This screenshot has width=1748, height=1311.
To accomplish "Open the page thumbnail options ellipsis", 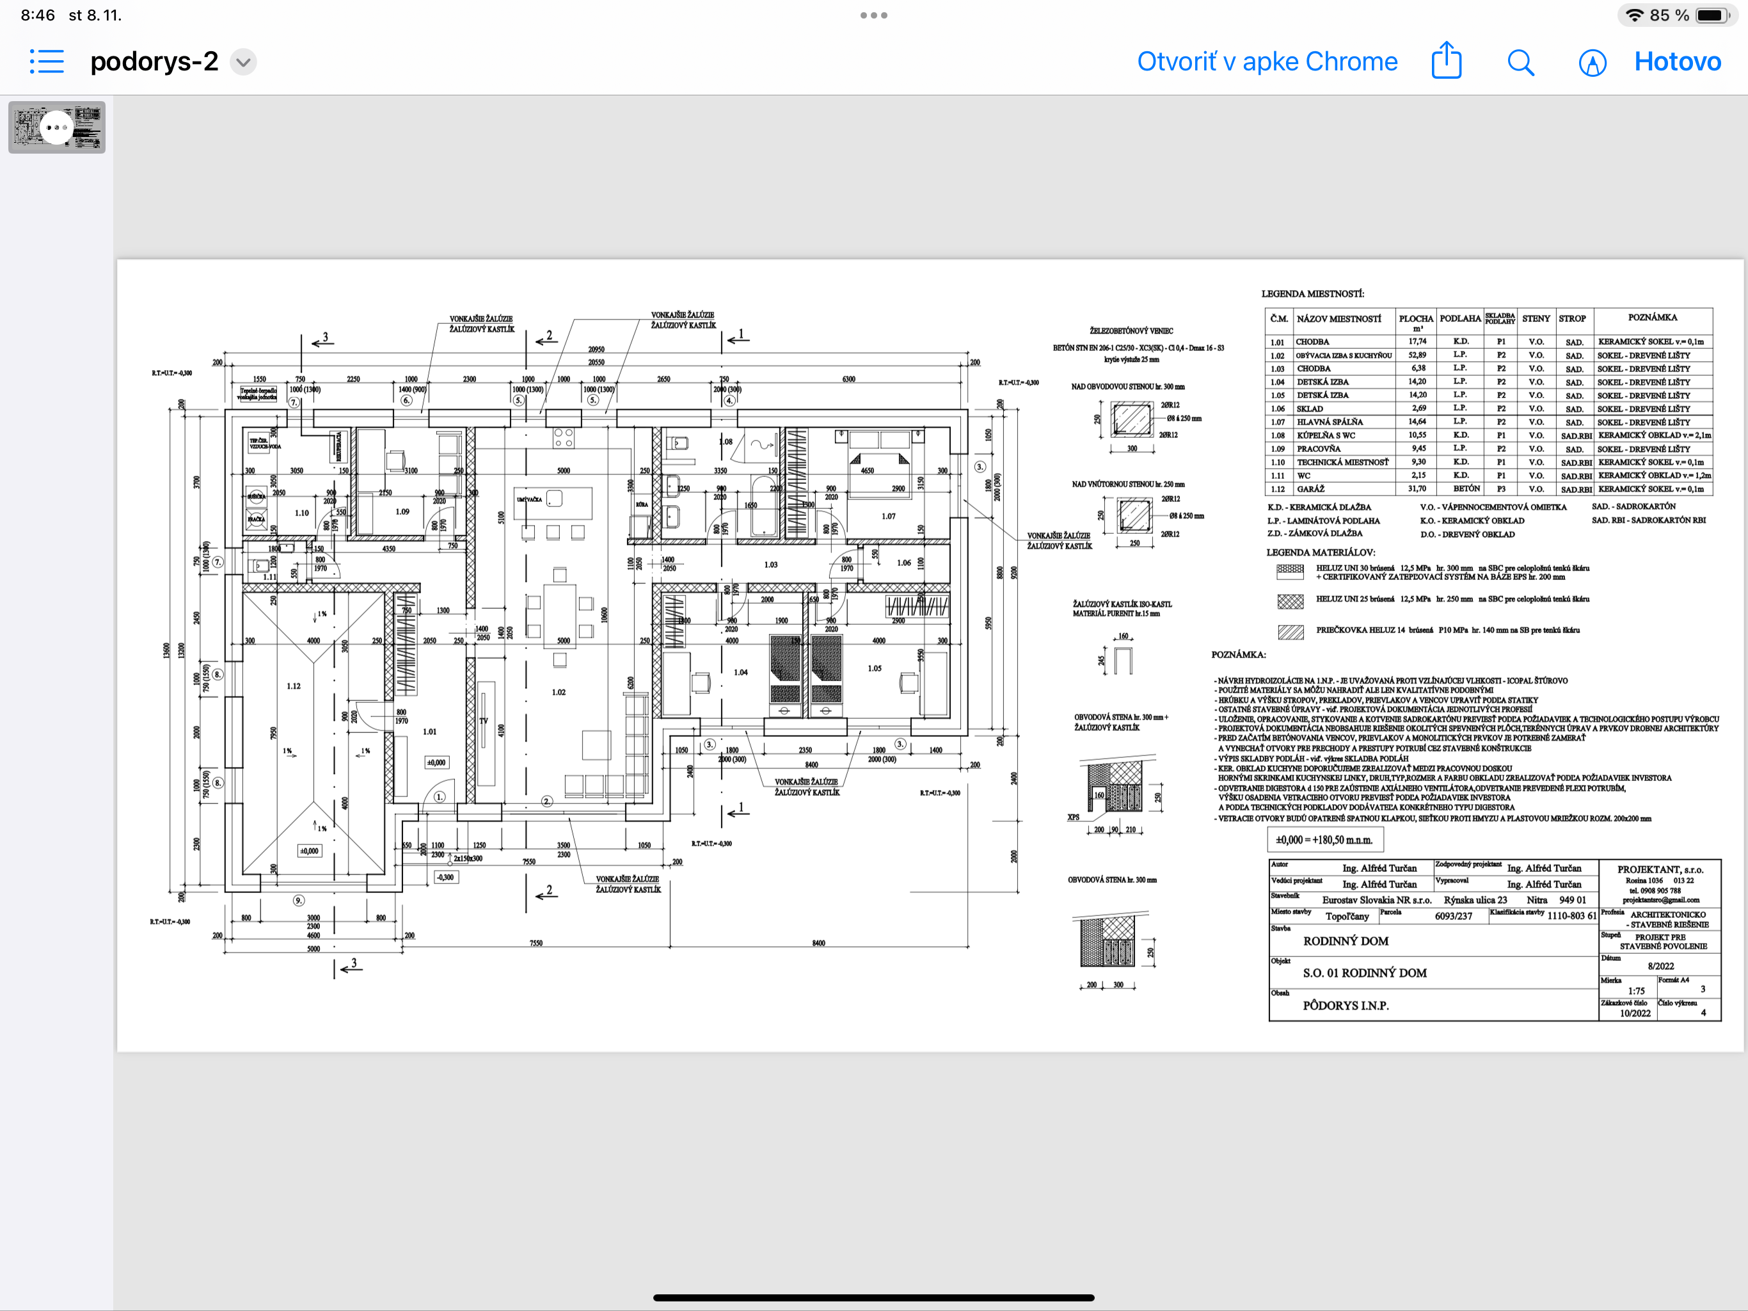I will pos(56,127).
